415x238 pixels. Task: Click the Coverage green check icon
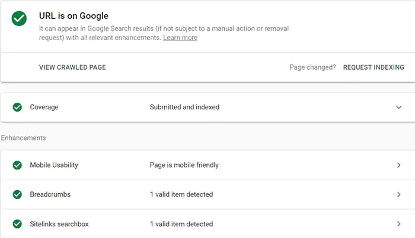17,107
